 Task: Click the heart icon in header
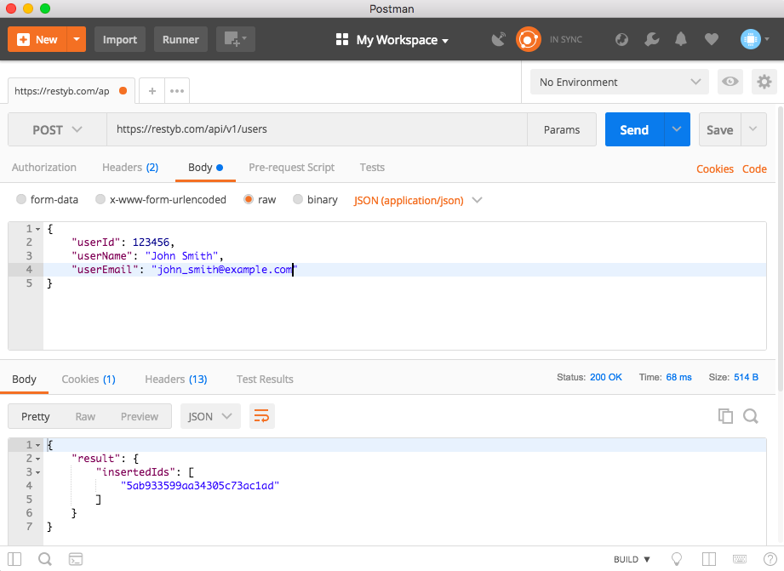[711, 40]
